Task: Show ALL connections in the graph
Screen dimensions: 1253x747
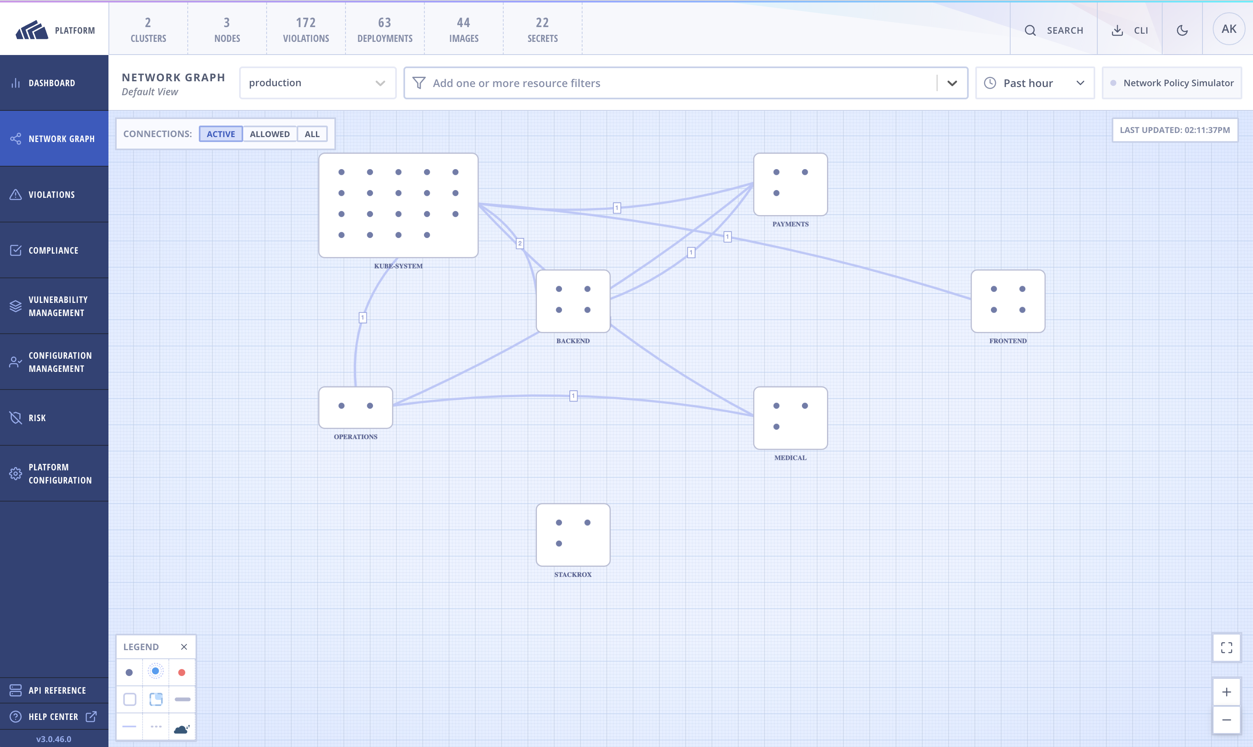Action: 312,133
